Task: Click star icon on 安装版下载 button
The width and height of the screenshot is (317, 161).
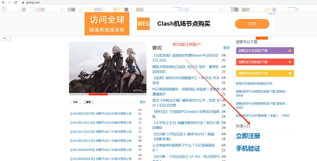Action: point(290,51)
